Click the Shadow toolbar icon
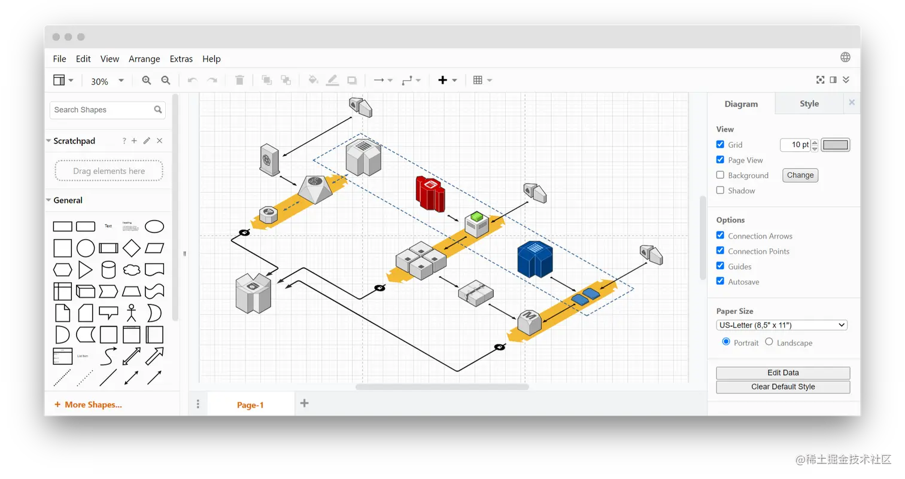The width and height of the screenshot is (905, 479). [x=352, y=80]
